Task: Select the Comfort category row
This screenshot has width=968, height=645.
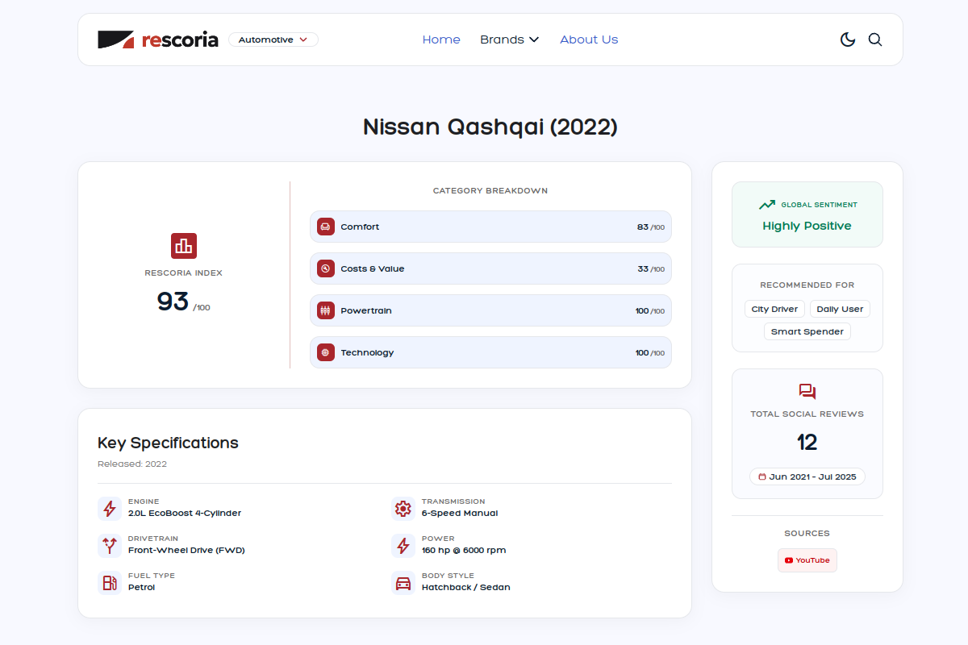Action: click(x=490, y=227)
